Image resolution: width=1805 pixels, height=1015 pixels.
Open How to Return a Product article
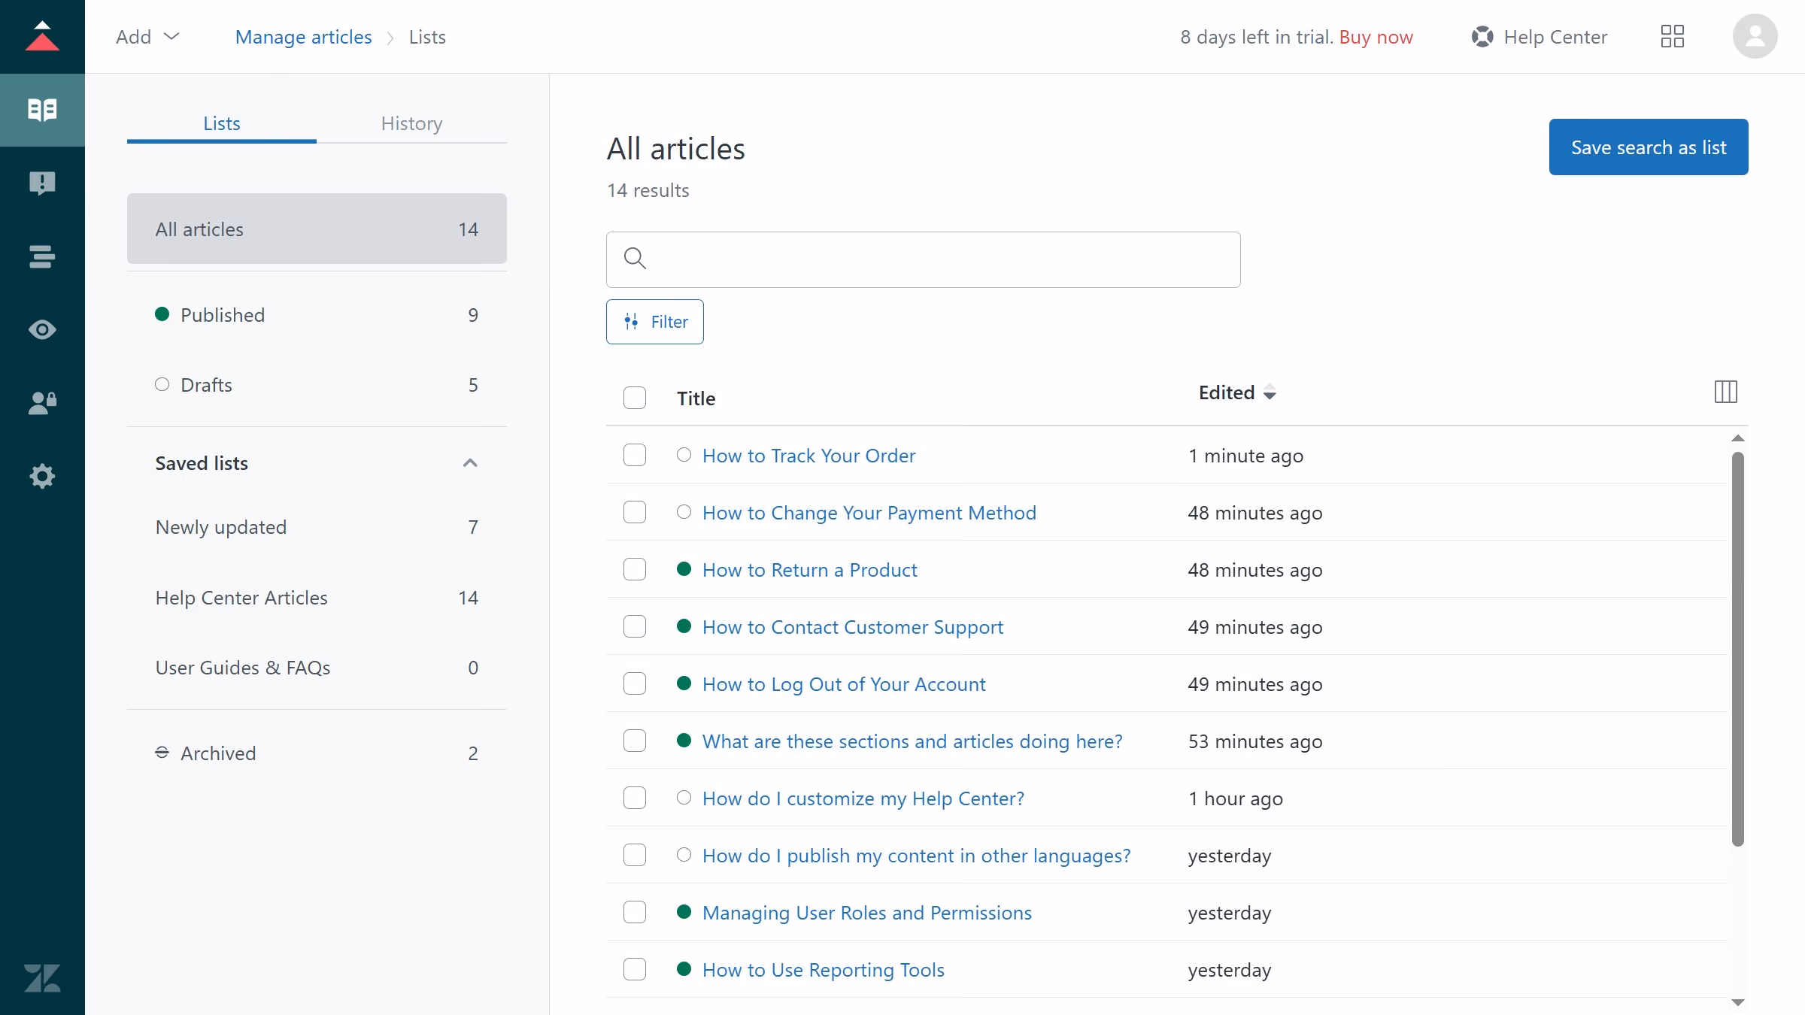(809, 570)
